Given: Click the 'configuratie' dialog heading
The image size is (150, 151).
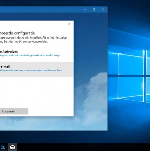Looking at the screenshot, I should point(24,33).
